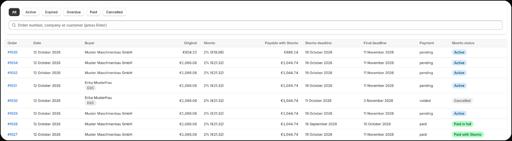Click the 11 October 2026 Skonto deadline
Viewport: 512px width, 141px height.
318,101
